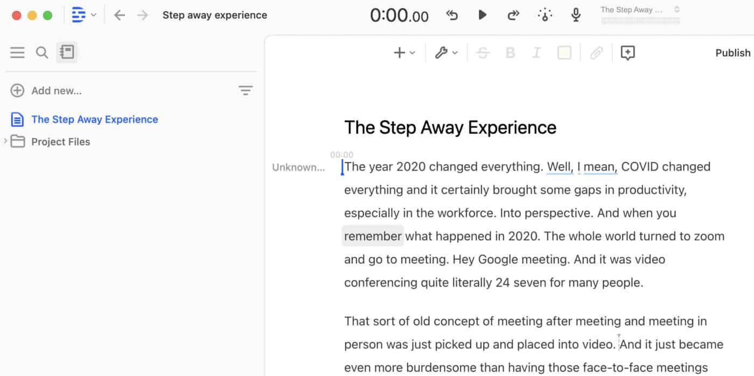
Task: Select The Step Away Experience document
Action: 94,119
